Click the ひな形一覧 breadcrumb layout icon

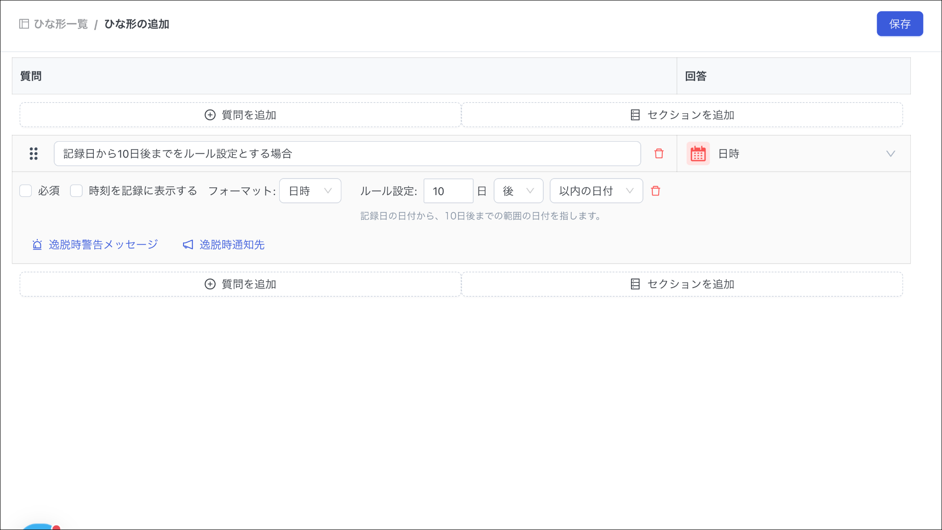(x=24, y=24)
